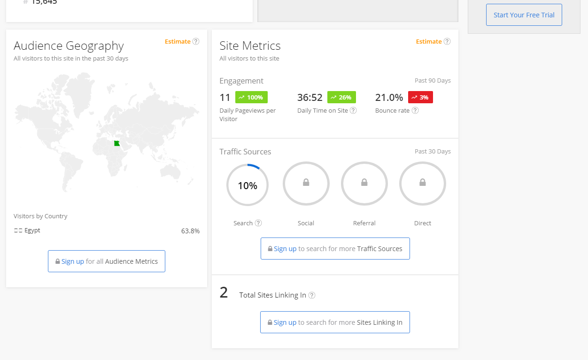Click locked Referral traffic circle

[364, 184]
